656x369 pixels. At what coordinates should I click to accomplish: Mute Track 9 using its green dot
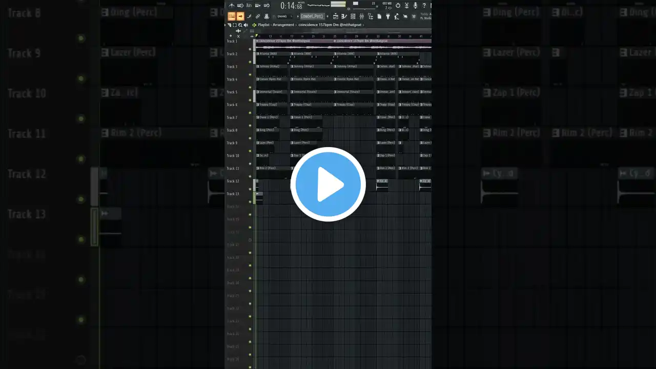(x=250, y=151)
